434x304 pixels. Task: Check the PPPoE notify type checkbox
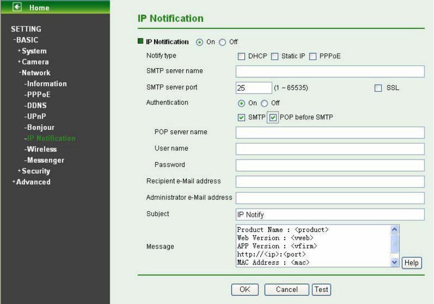(313, 56)
